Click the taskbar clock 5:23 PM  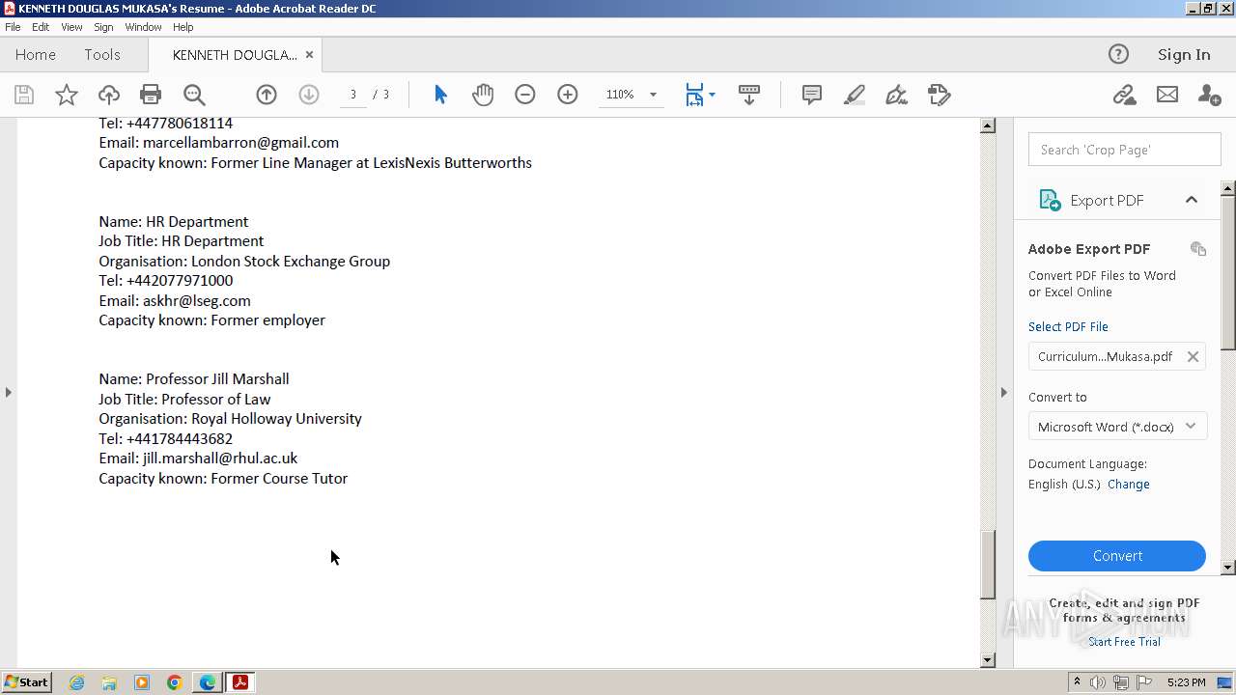click(1186, 682)
